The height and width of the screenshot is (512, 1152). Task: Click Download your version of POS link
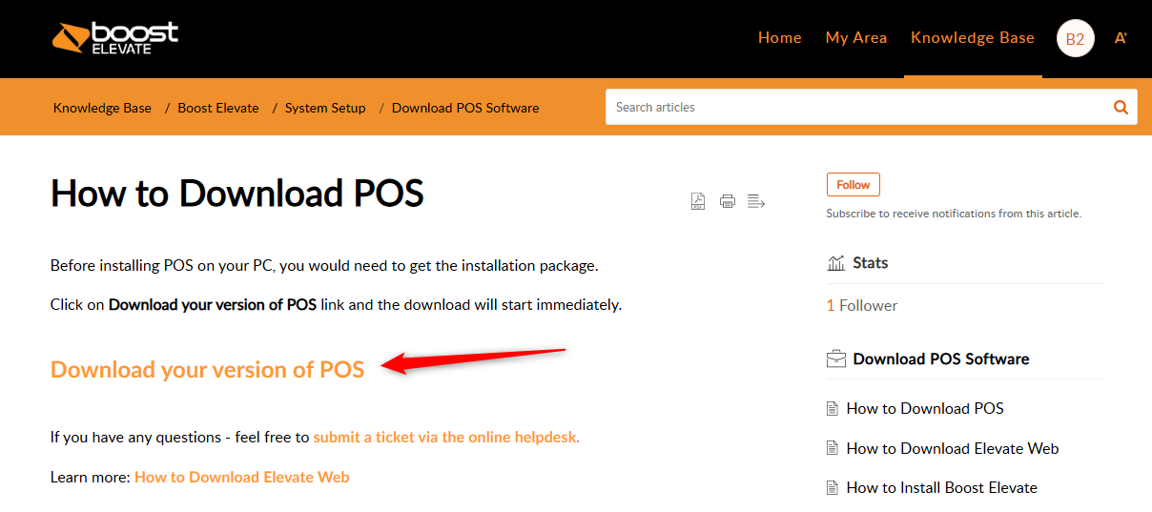207,370
